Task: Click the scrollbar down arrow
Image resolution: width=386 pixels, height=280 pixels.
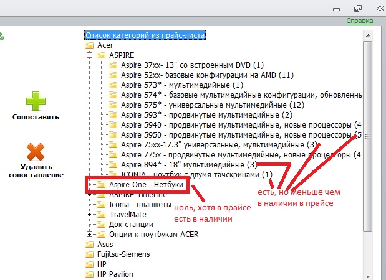Action: (368, 276)
